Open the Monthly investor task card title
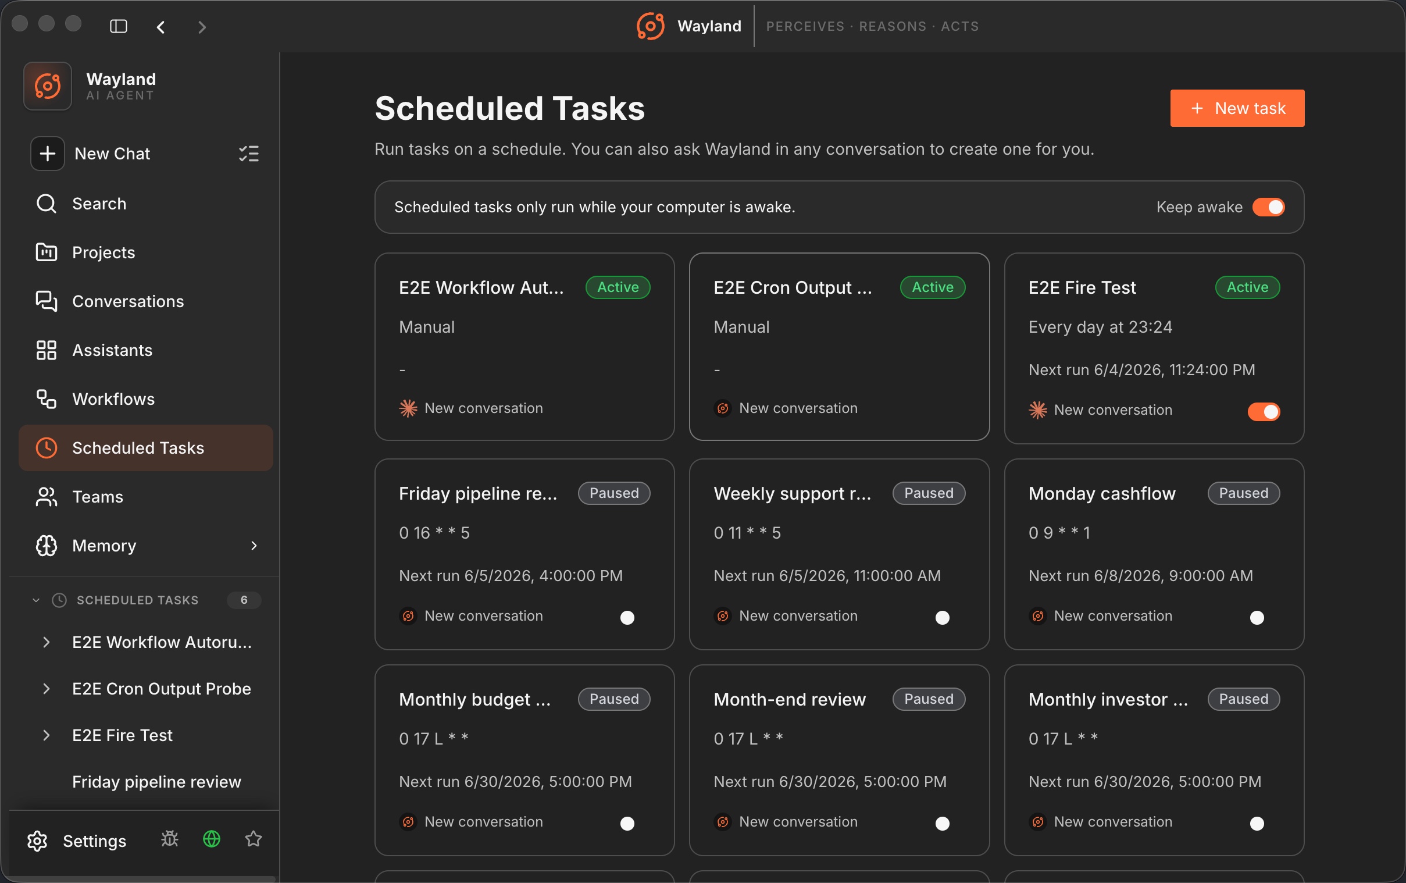This screenshot has width=1406, height=883. tap(1108, 699)
